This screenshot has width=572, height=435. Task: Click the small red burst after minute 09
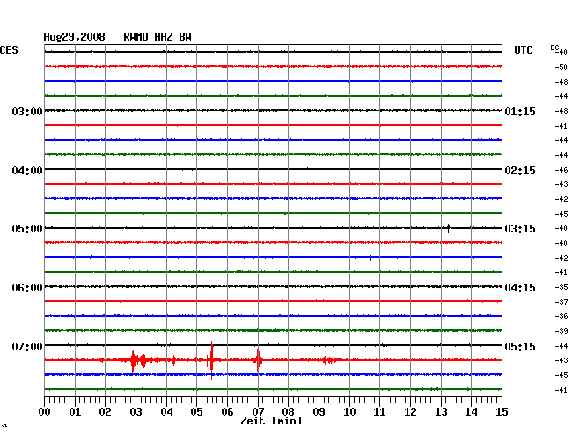point(329,360)
